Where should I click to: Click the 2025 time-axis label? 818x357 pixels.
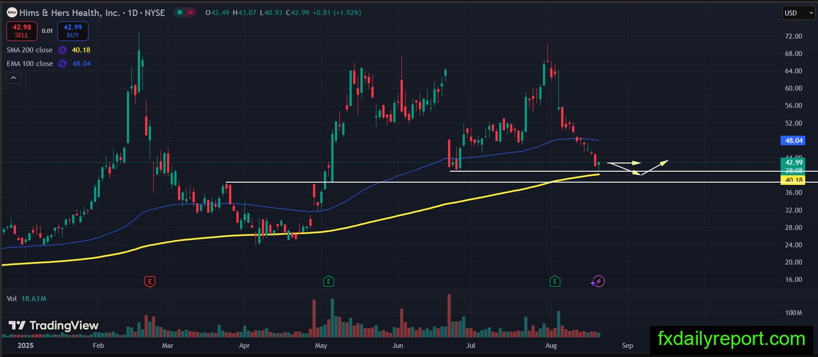click(x=26, y=346)
